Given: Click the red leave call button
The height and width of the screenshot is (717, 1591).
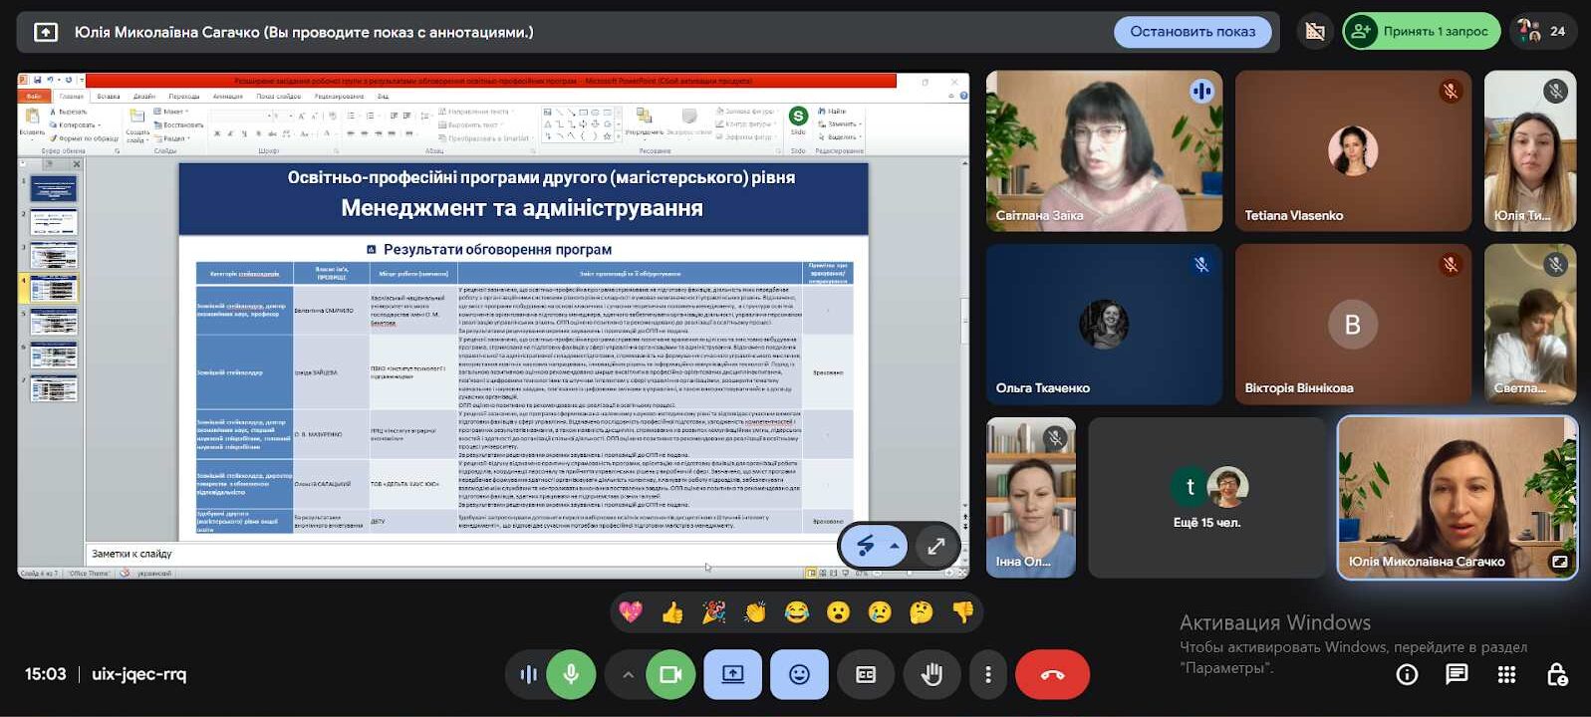Looking at the screenshot, I should [x=1052, y=674].
